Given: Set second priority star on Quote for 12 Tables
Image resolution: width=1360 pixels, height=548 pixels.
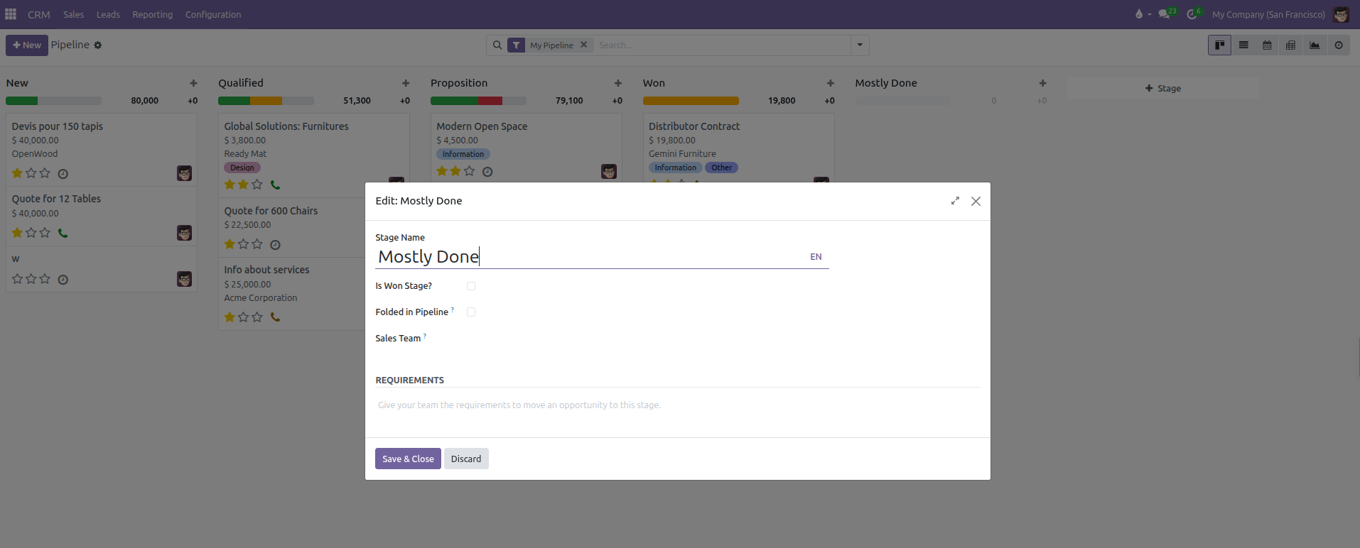Looking at the screenshot, I should 31,233.
